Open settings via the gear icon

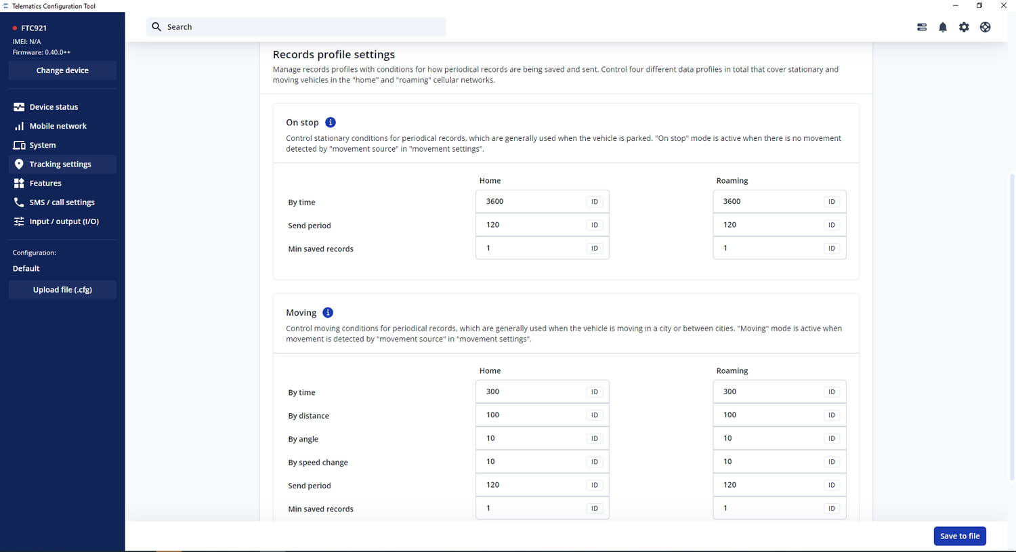(964, 27)
